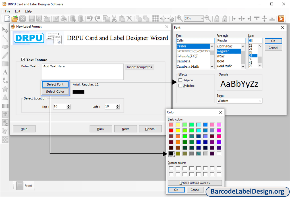
Task: Close the New Label Format dialog
Action: click(167, 27)
